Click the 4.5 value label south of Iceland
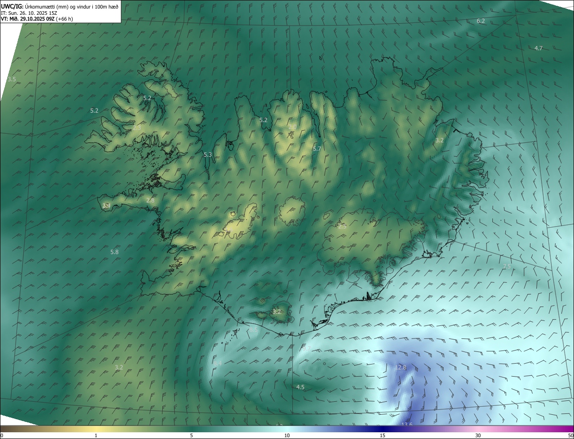Image resolution: width=574 pixels, height=439 pixels. (x=300, y=387)
